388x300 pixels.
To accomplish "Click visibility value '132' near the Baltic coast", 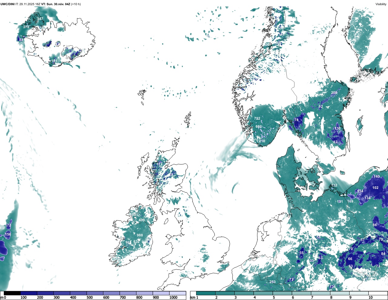I will (x=334, y=185).
